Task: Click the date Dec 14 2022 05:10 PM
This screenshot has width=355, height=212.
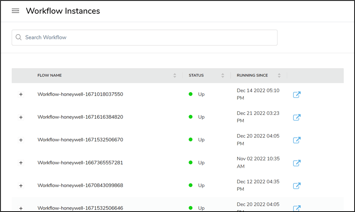Action: [x=258, y=94]
